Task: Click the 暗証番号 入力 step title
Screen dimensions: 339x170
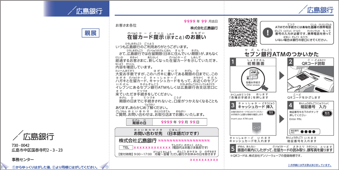Action: [314, 107]
